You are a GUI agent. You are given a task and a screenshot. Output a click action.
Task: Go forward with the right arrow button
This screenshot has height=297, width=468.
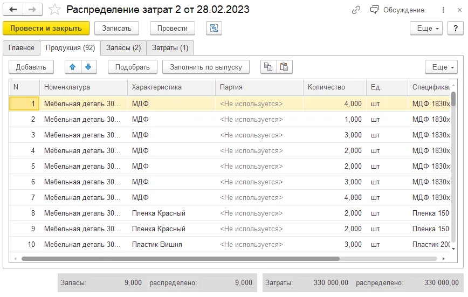pyautogui.click(x=32, y=10)
